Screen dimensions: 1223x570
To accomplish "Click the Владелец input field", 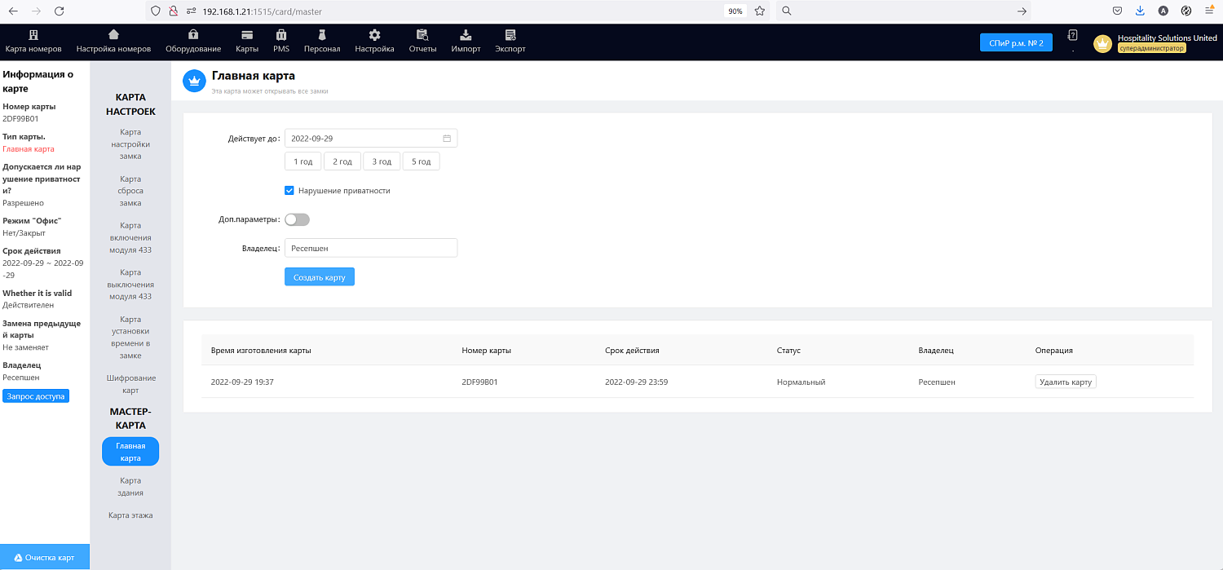I will point(370,248).
